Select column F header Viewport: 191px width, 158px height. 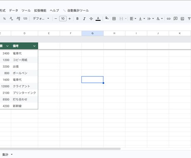click(71, 33)
